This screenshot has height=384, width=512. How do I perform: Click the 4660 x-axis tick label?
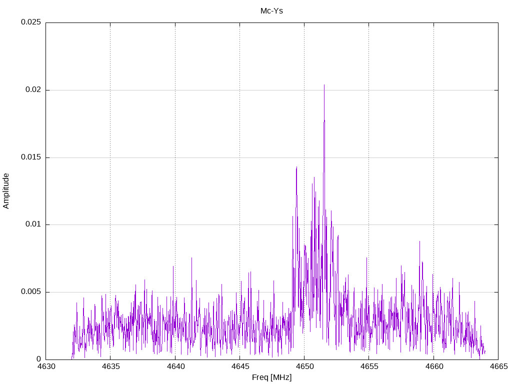(433, 366)
